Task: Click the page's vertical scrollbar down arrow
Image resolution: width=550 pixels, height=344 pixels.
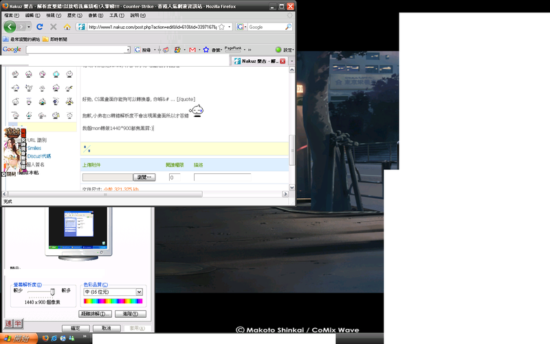Action: click(x=291, y=187)
